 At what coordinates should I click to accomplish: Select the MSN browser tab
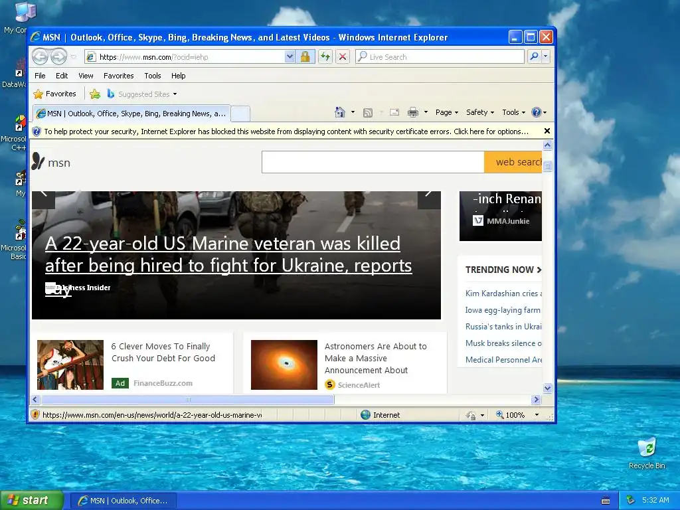pyautogui.click(x=131, y=114)
